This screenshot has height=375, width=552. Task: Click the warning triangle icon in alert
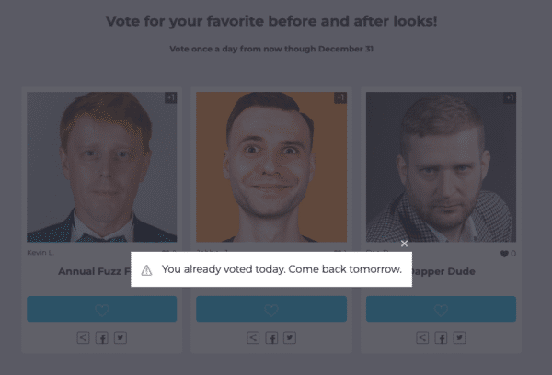pos(145,270)
